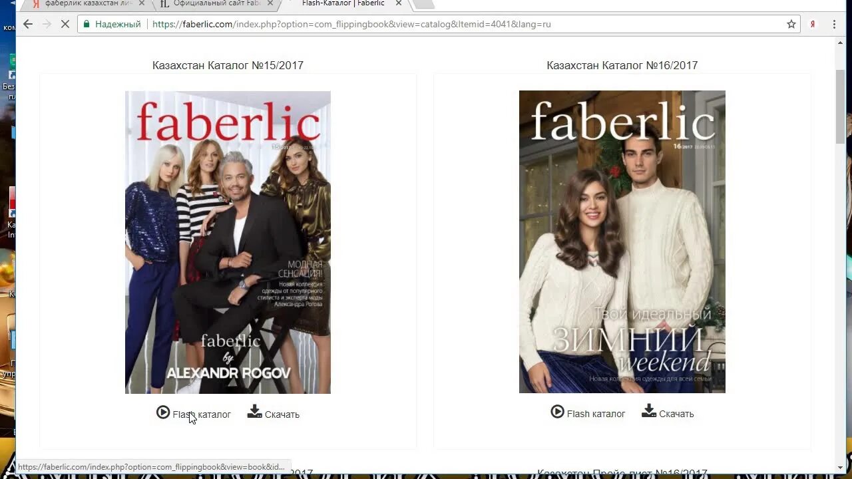The image size is (852, 479).
Task: Open the Alexandr Rogov catalog cover thumbnail
Action: click(228, 242)
